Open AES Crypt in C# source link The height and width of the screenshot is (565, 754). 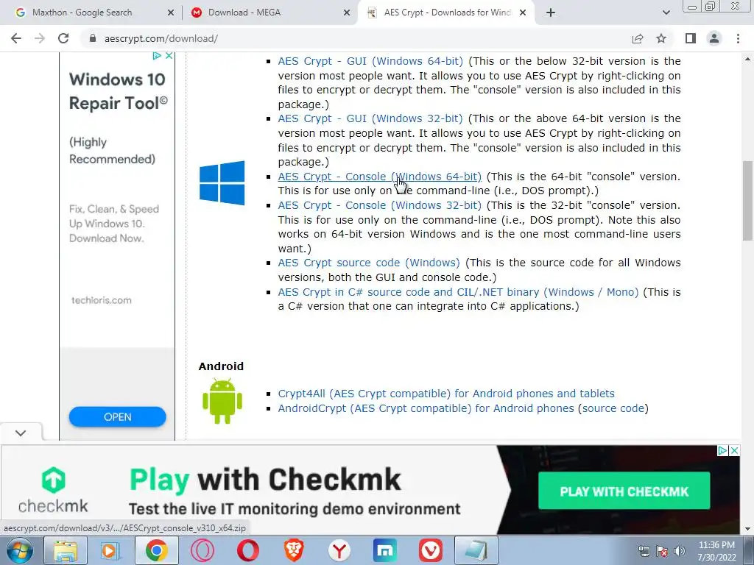click(458, 291)
